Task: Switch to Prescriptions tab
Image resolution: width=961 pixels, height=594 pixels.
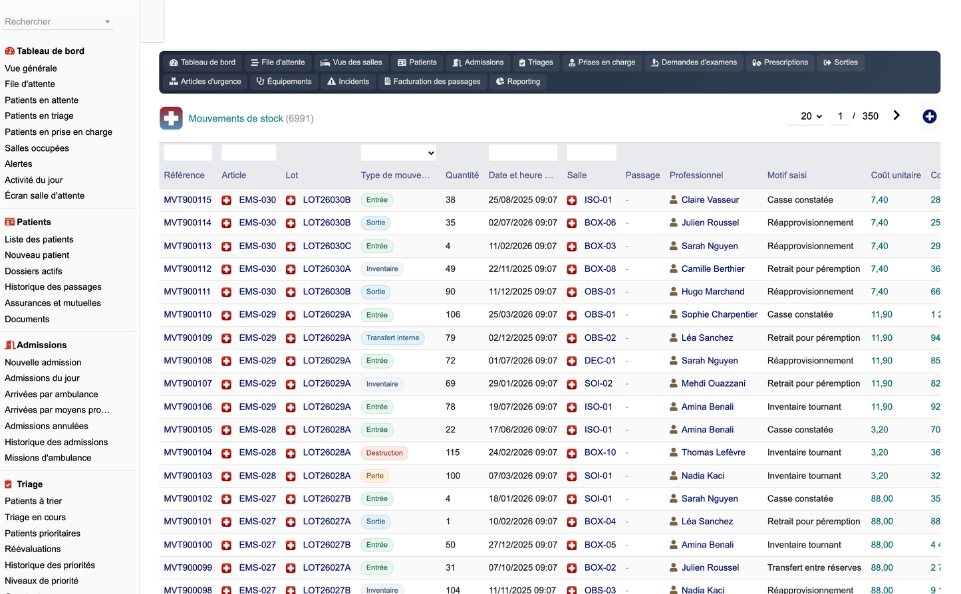Action: (x=780, y=62)
